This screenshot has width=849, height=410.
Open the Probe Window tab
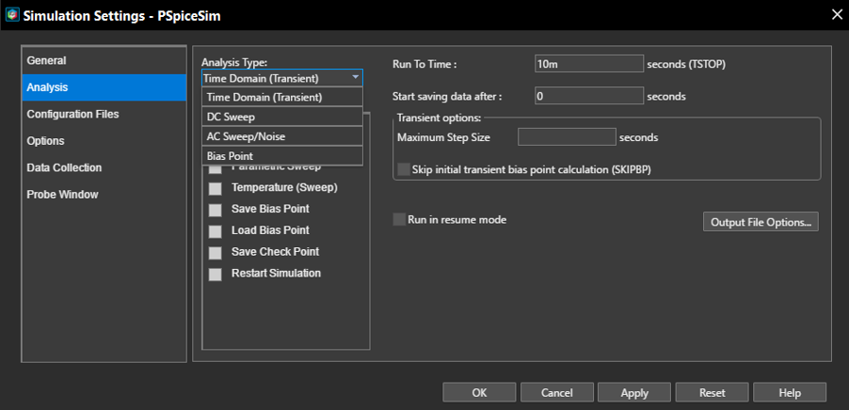[x=104, y=195]
